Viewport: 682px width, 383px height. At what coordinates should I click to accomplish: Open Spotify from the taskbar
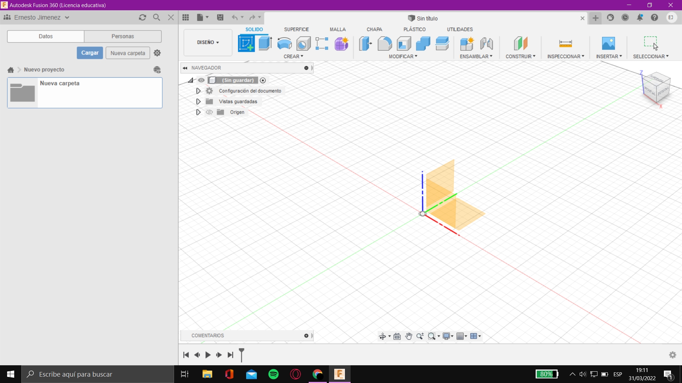[x=274, y=374]
